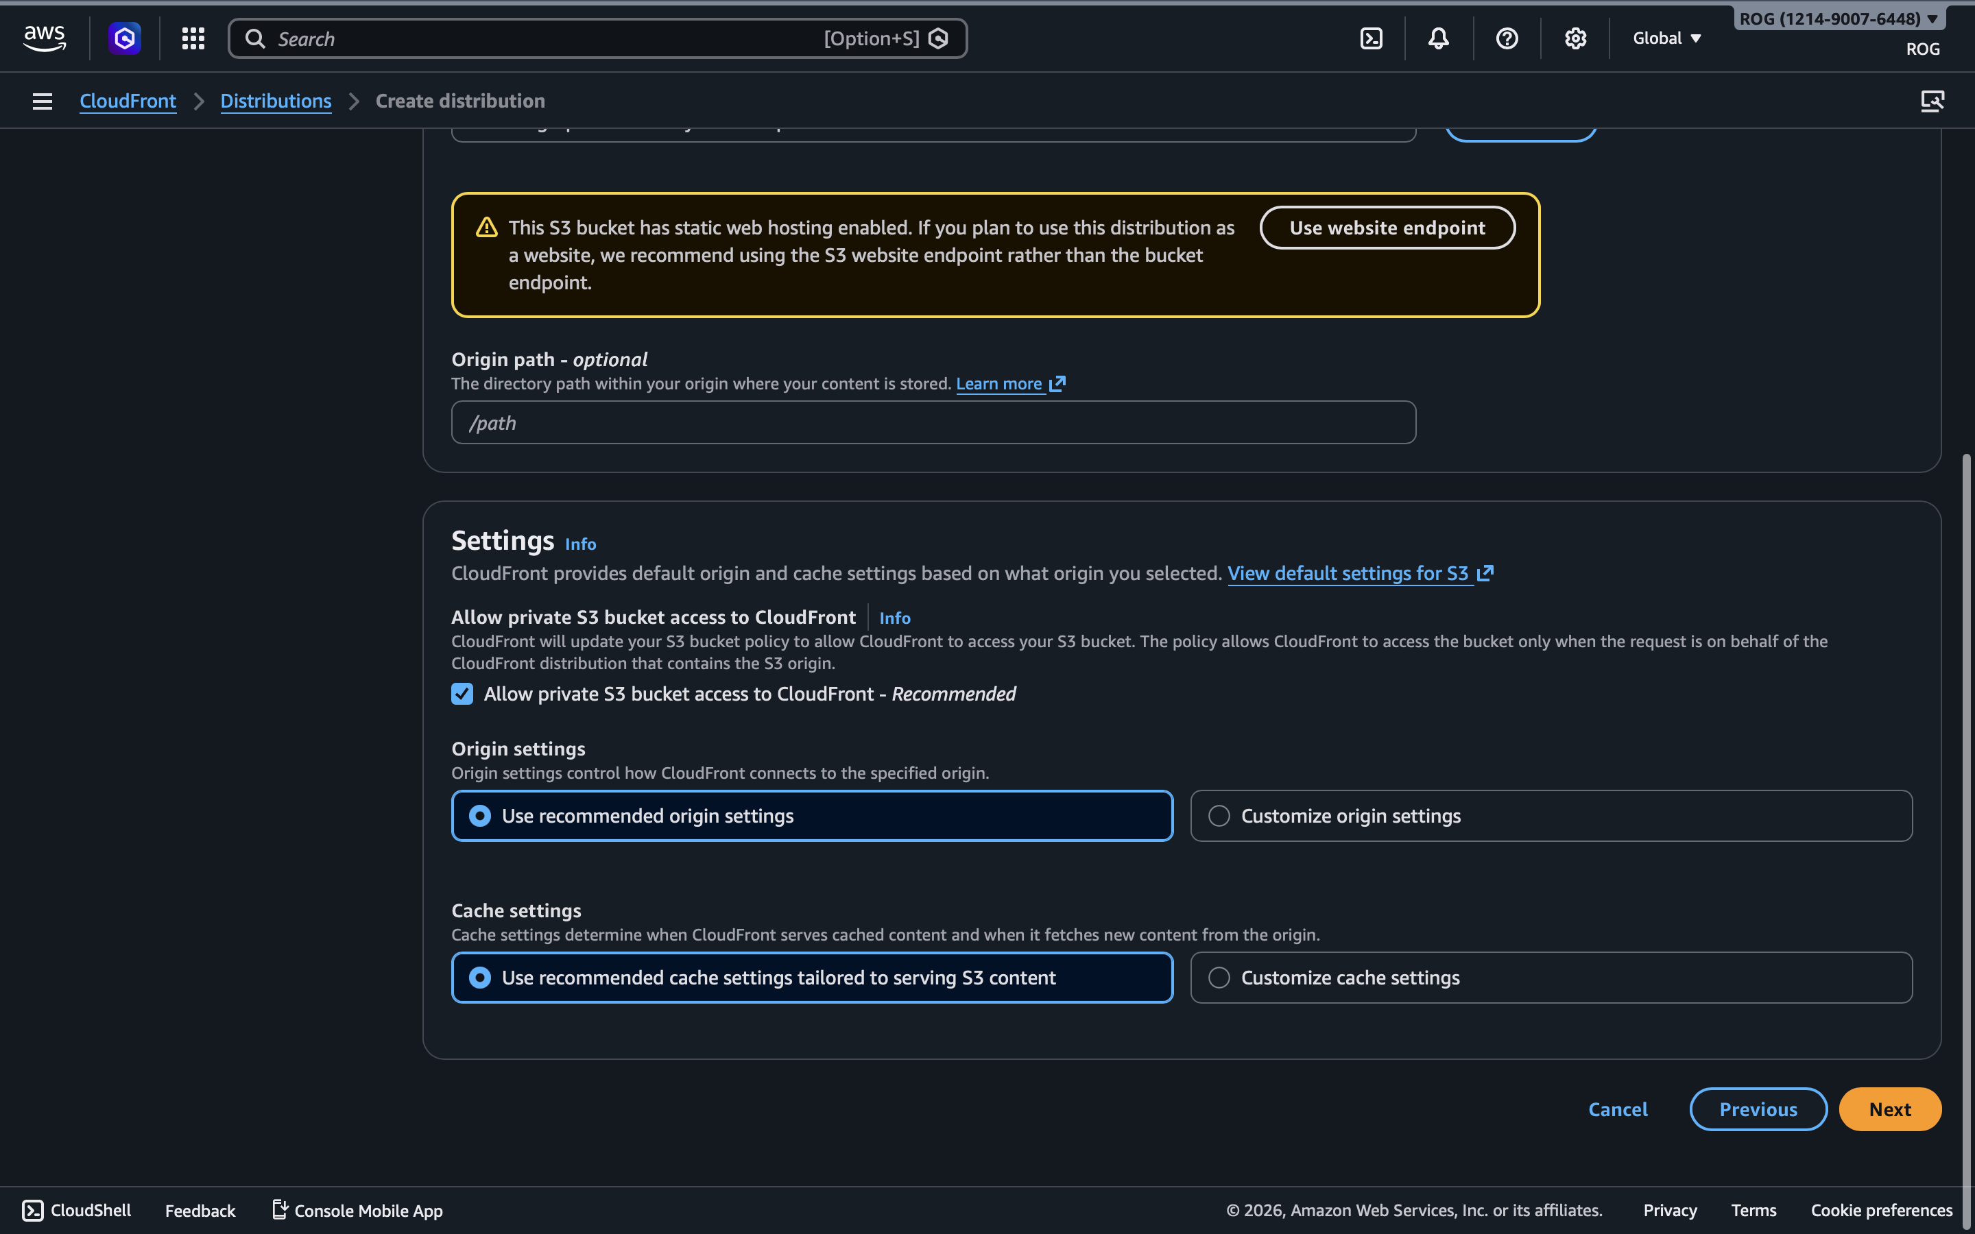Open the help question mark icon
The height and width of the screenshot is (1234, 1975).
point(1507,38)
